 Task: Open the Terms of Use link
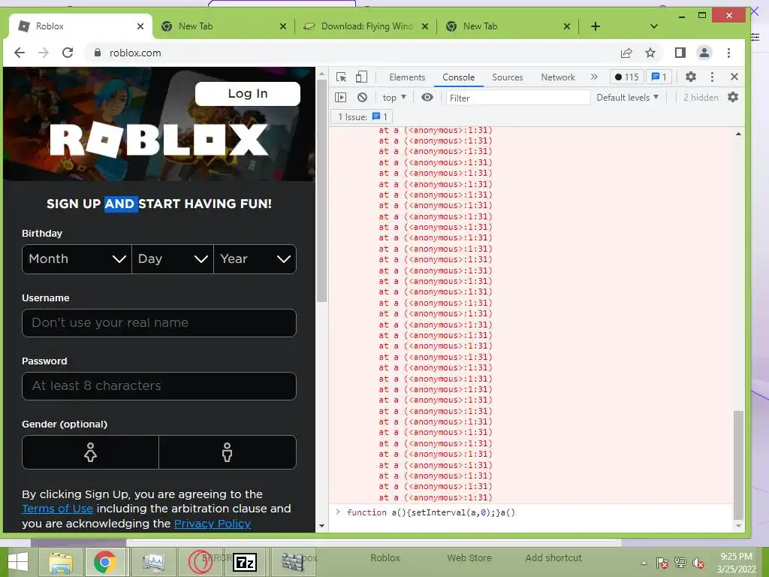[57, 509]
